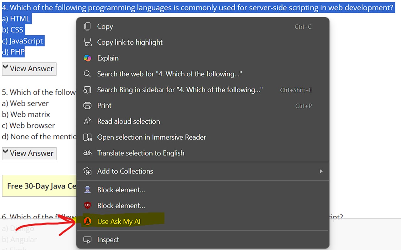Screen dimensions: 401x250
Task: Click the Ask My AI extension icon
Action: click(88, 222)
